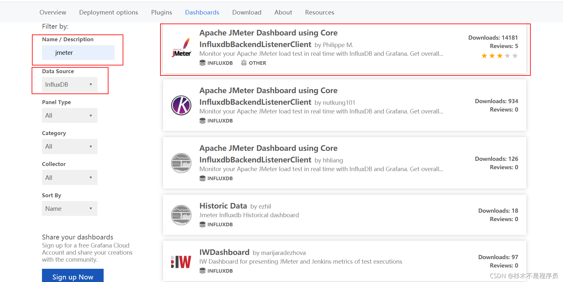Expand the Collector filter dropdown
Viewport: 563px width, 282px height.
70,178
